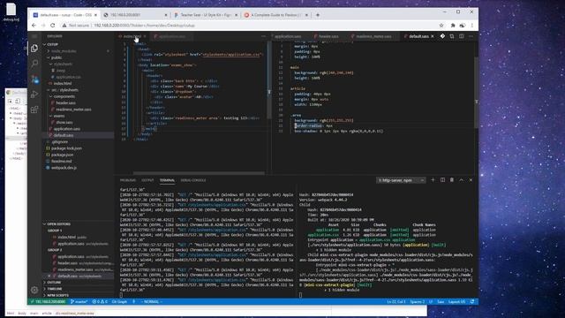Click the remote host indicator in status bar
The image size is (565, 318).
(x=48, y=301)
